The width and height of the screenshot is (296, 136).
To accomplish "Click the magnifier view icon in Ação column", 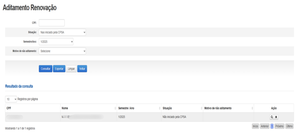I will pos(272,117).
